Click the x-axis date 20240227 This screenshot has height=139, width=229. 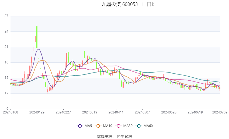(63, 112)
